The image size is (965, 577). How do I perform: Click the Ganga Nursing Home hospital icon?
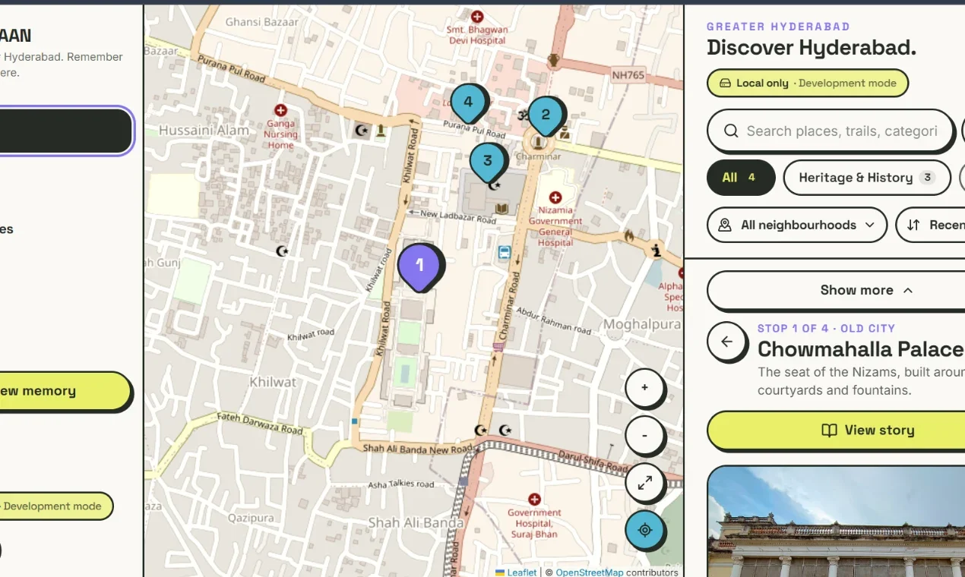(280, 110)
